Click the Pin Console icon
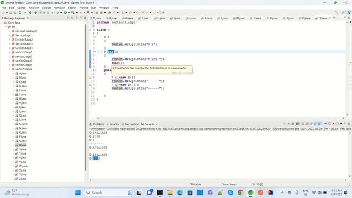The image size is (352, 198). [325, 123]
